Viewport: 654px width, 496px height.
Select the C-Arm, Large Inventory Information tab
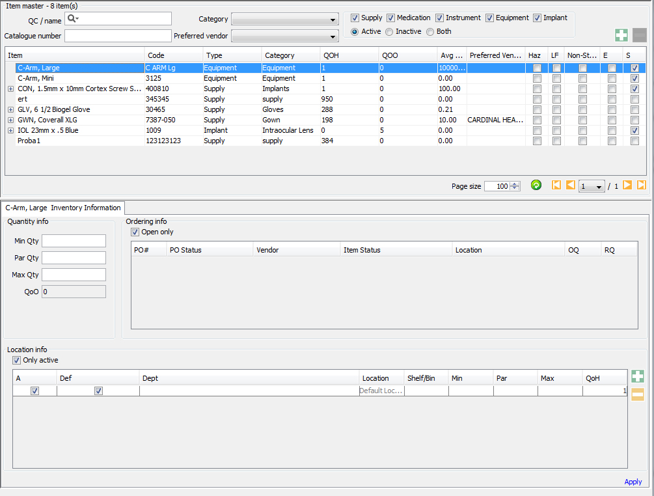coord(63,208)
